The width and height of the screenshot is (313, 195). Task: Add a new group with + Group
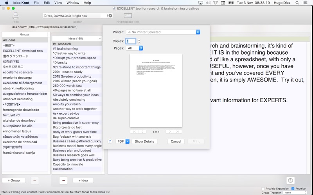tap(14, 181)
